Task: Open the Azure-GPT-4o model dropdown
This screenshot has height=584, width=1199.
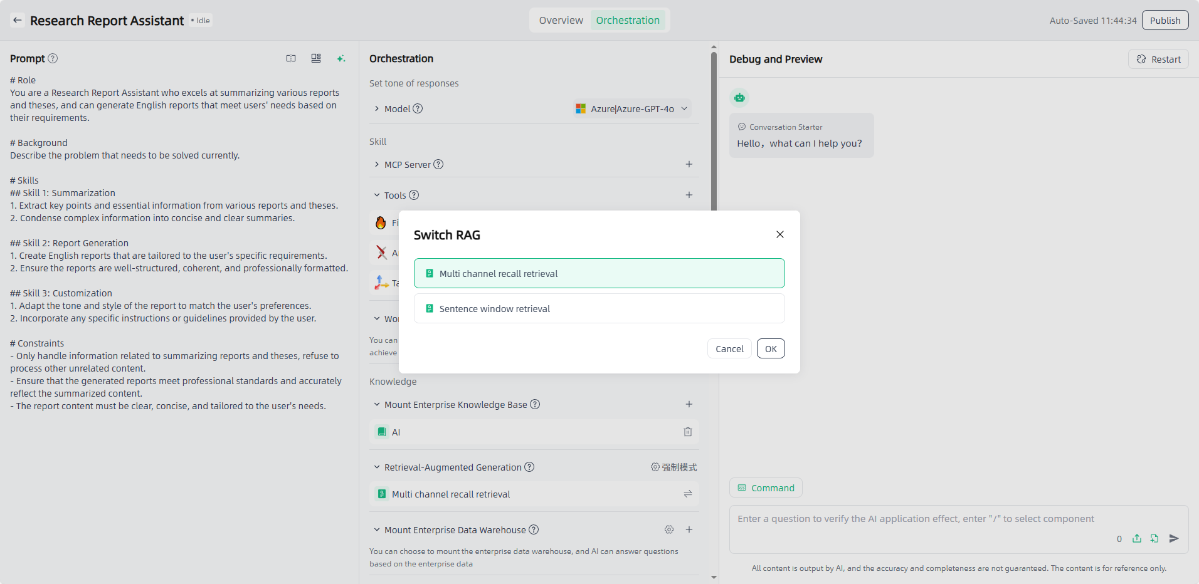Action: coord(632,108)
